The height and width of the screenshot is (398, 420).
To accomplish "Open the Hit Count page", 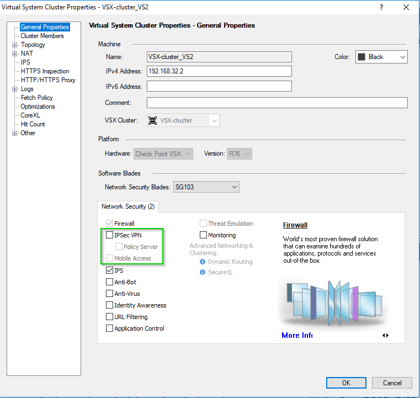I will [x=33, y=124].
